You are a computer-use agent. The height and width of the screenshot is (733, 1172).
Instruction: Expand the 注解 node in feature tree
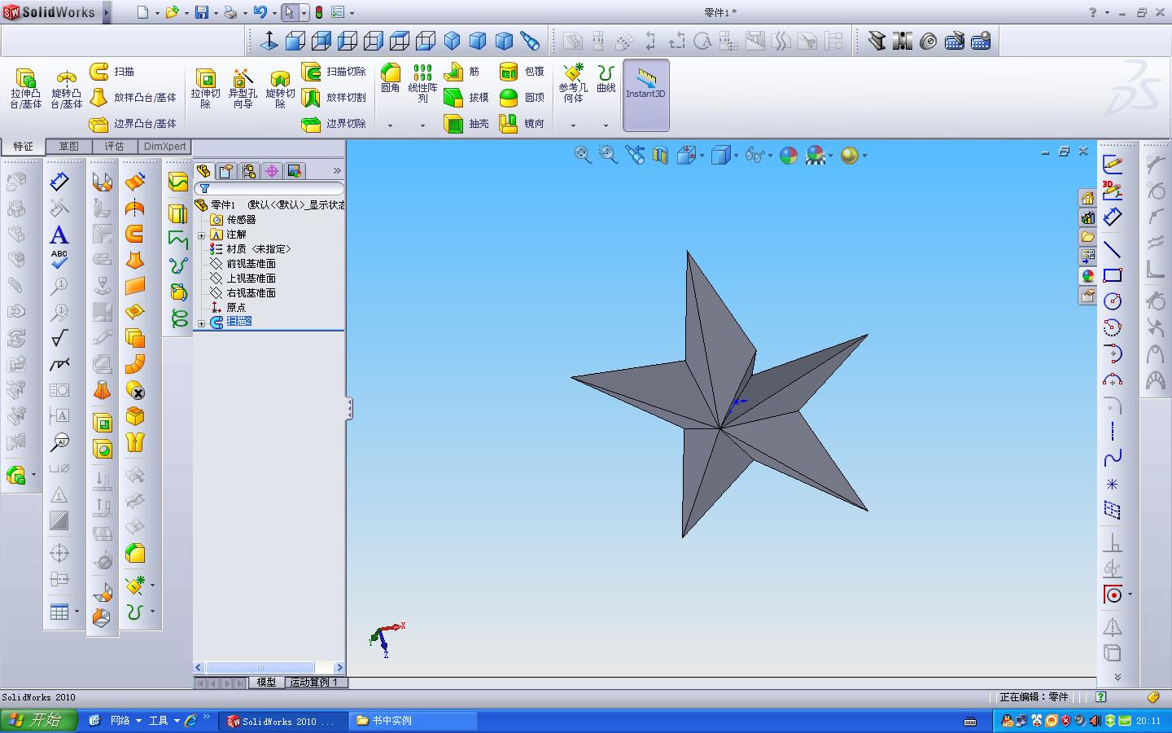(x=202, y=235)
